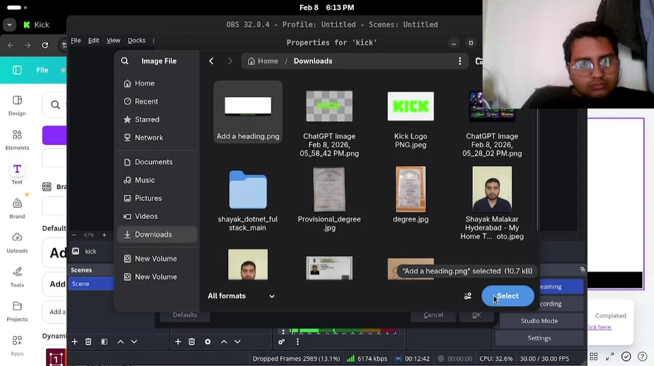Move source down in Sources dock

[237, 342]
